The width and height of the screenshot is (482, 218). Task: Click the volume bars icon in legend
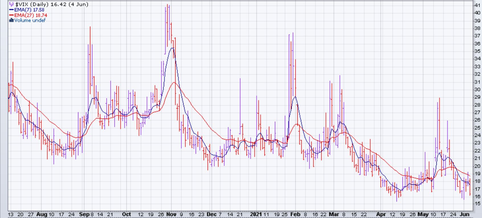pyautogui.click(x=11, y=20)
